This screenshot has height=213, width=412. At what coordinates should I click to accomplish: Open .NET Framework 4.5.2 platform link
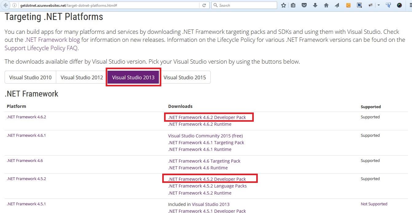click(26, 179)
